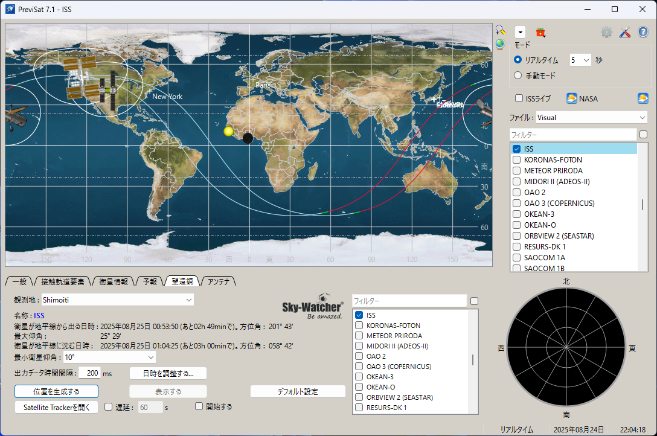Switch to the 衛星情報 tab

pyautogui.click(x=114, y=281)
